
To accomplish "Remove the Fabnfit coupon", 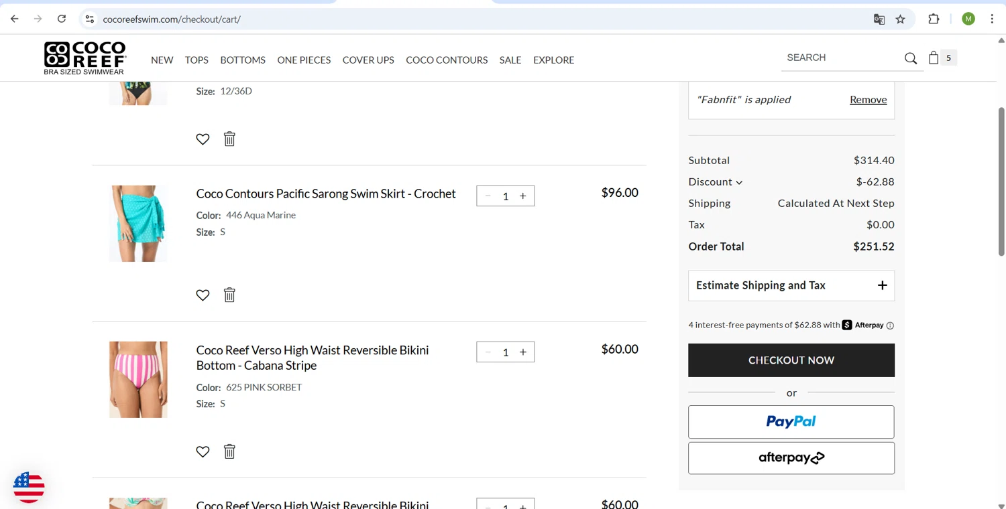I will pyautogui.click(x=868, y=100).
